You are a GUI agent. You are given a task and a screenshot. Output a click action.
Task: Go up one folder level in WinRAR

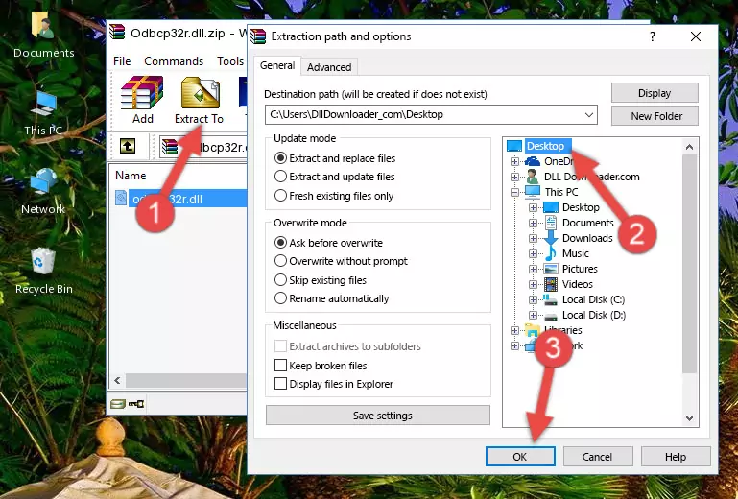point(128,147)
